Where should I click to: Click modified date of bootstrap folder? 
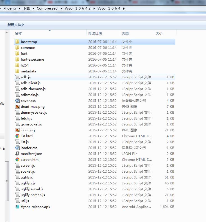102,42
